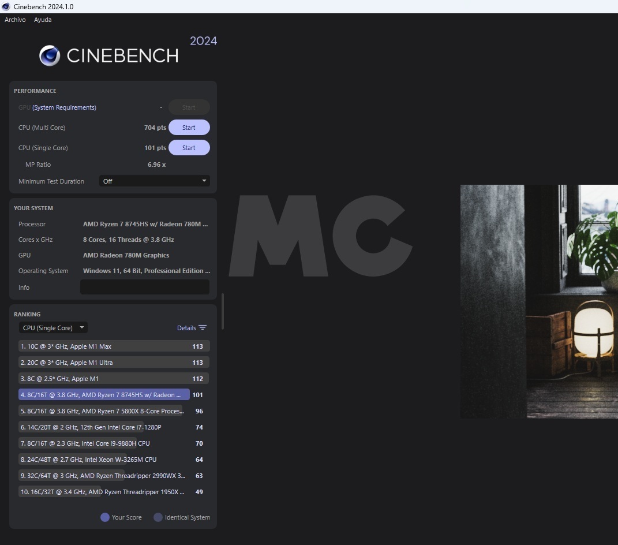
Task: Start the CPU Multi Core benchmark
Action: tap(189, 128)
